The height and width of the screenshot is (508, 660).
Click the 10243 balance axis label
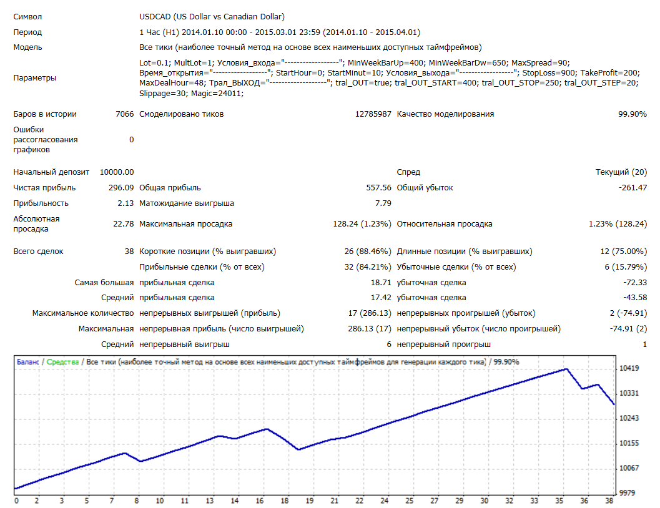[629, 418]
